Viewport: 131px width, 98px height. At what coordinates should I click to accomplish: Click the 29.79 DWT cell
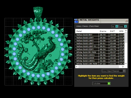tap(114, 49)
